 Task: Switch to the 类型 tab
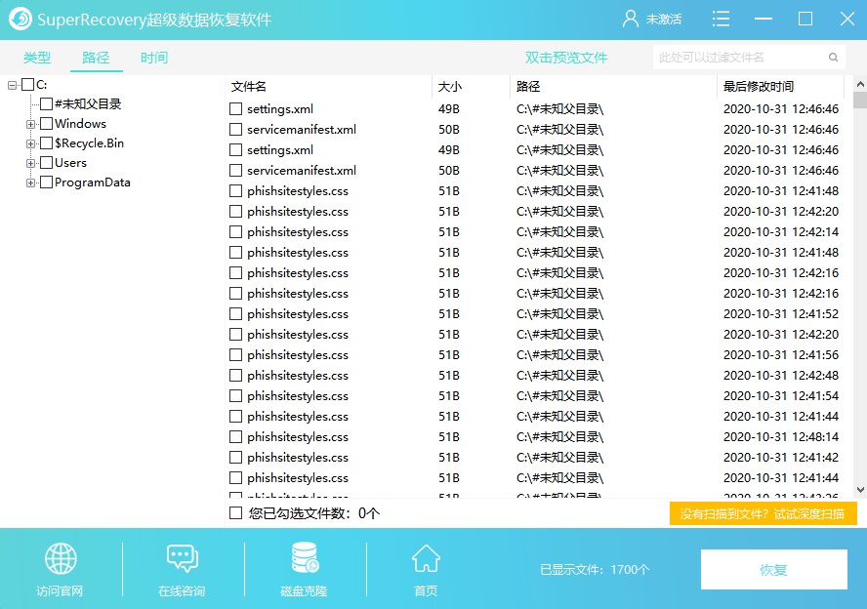[37, 58]
